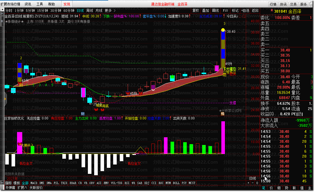Image resolution: width=315 pixels, height=192 pixels.
Task: Close the chart panel with the X icon
Action: click(2, 9)
